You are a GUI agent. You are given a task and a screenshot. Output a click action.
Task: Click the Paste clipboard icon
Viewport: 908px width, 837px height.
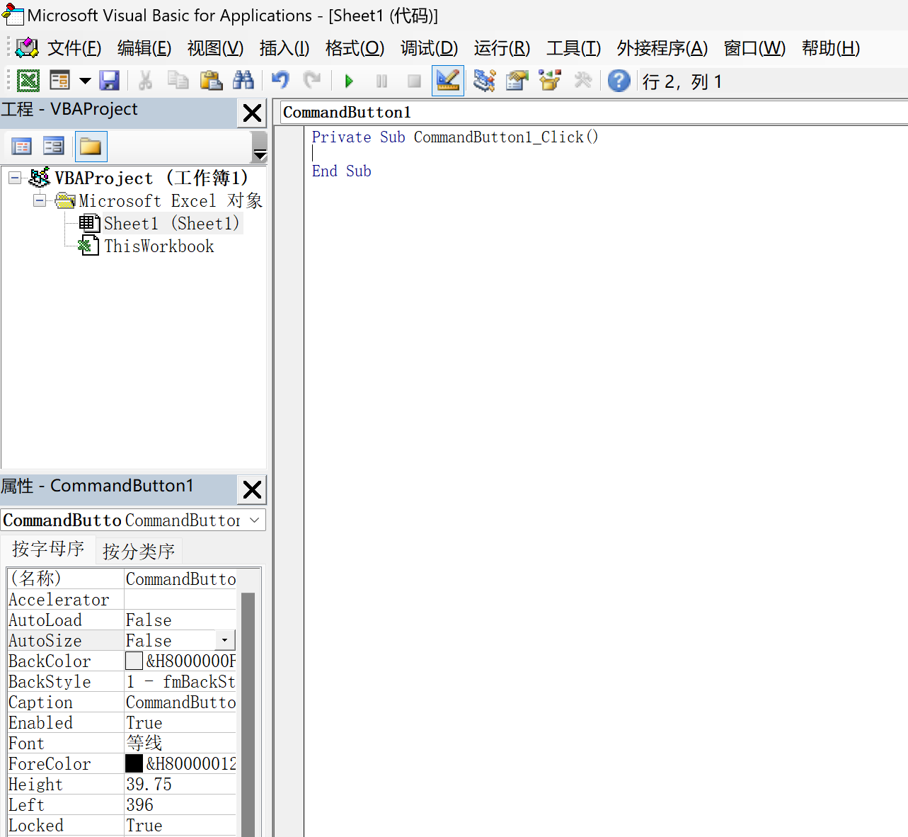click(x=211, y=81)
